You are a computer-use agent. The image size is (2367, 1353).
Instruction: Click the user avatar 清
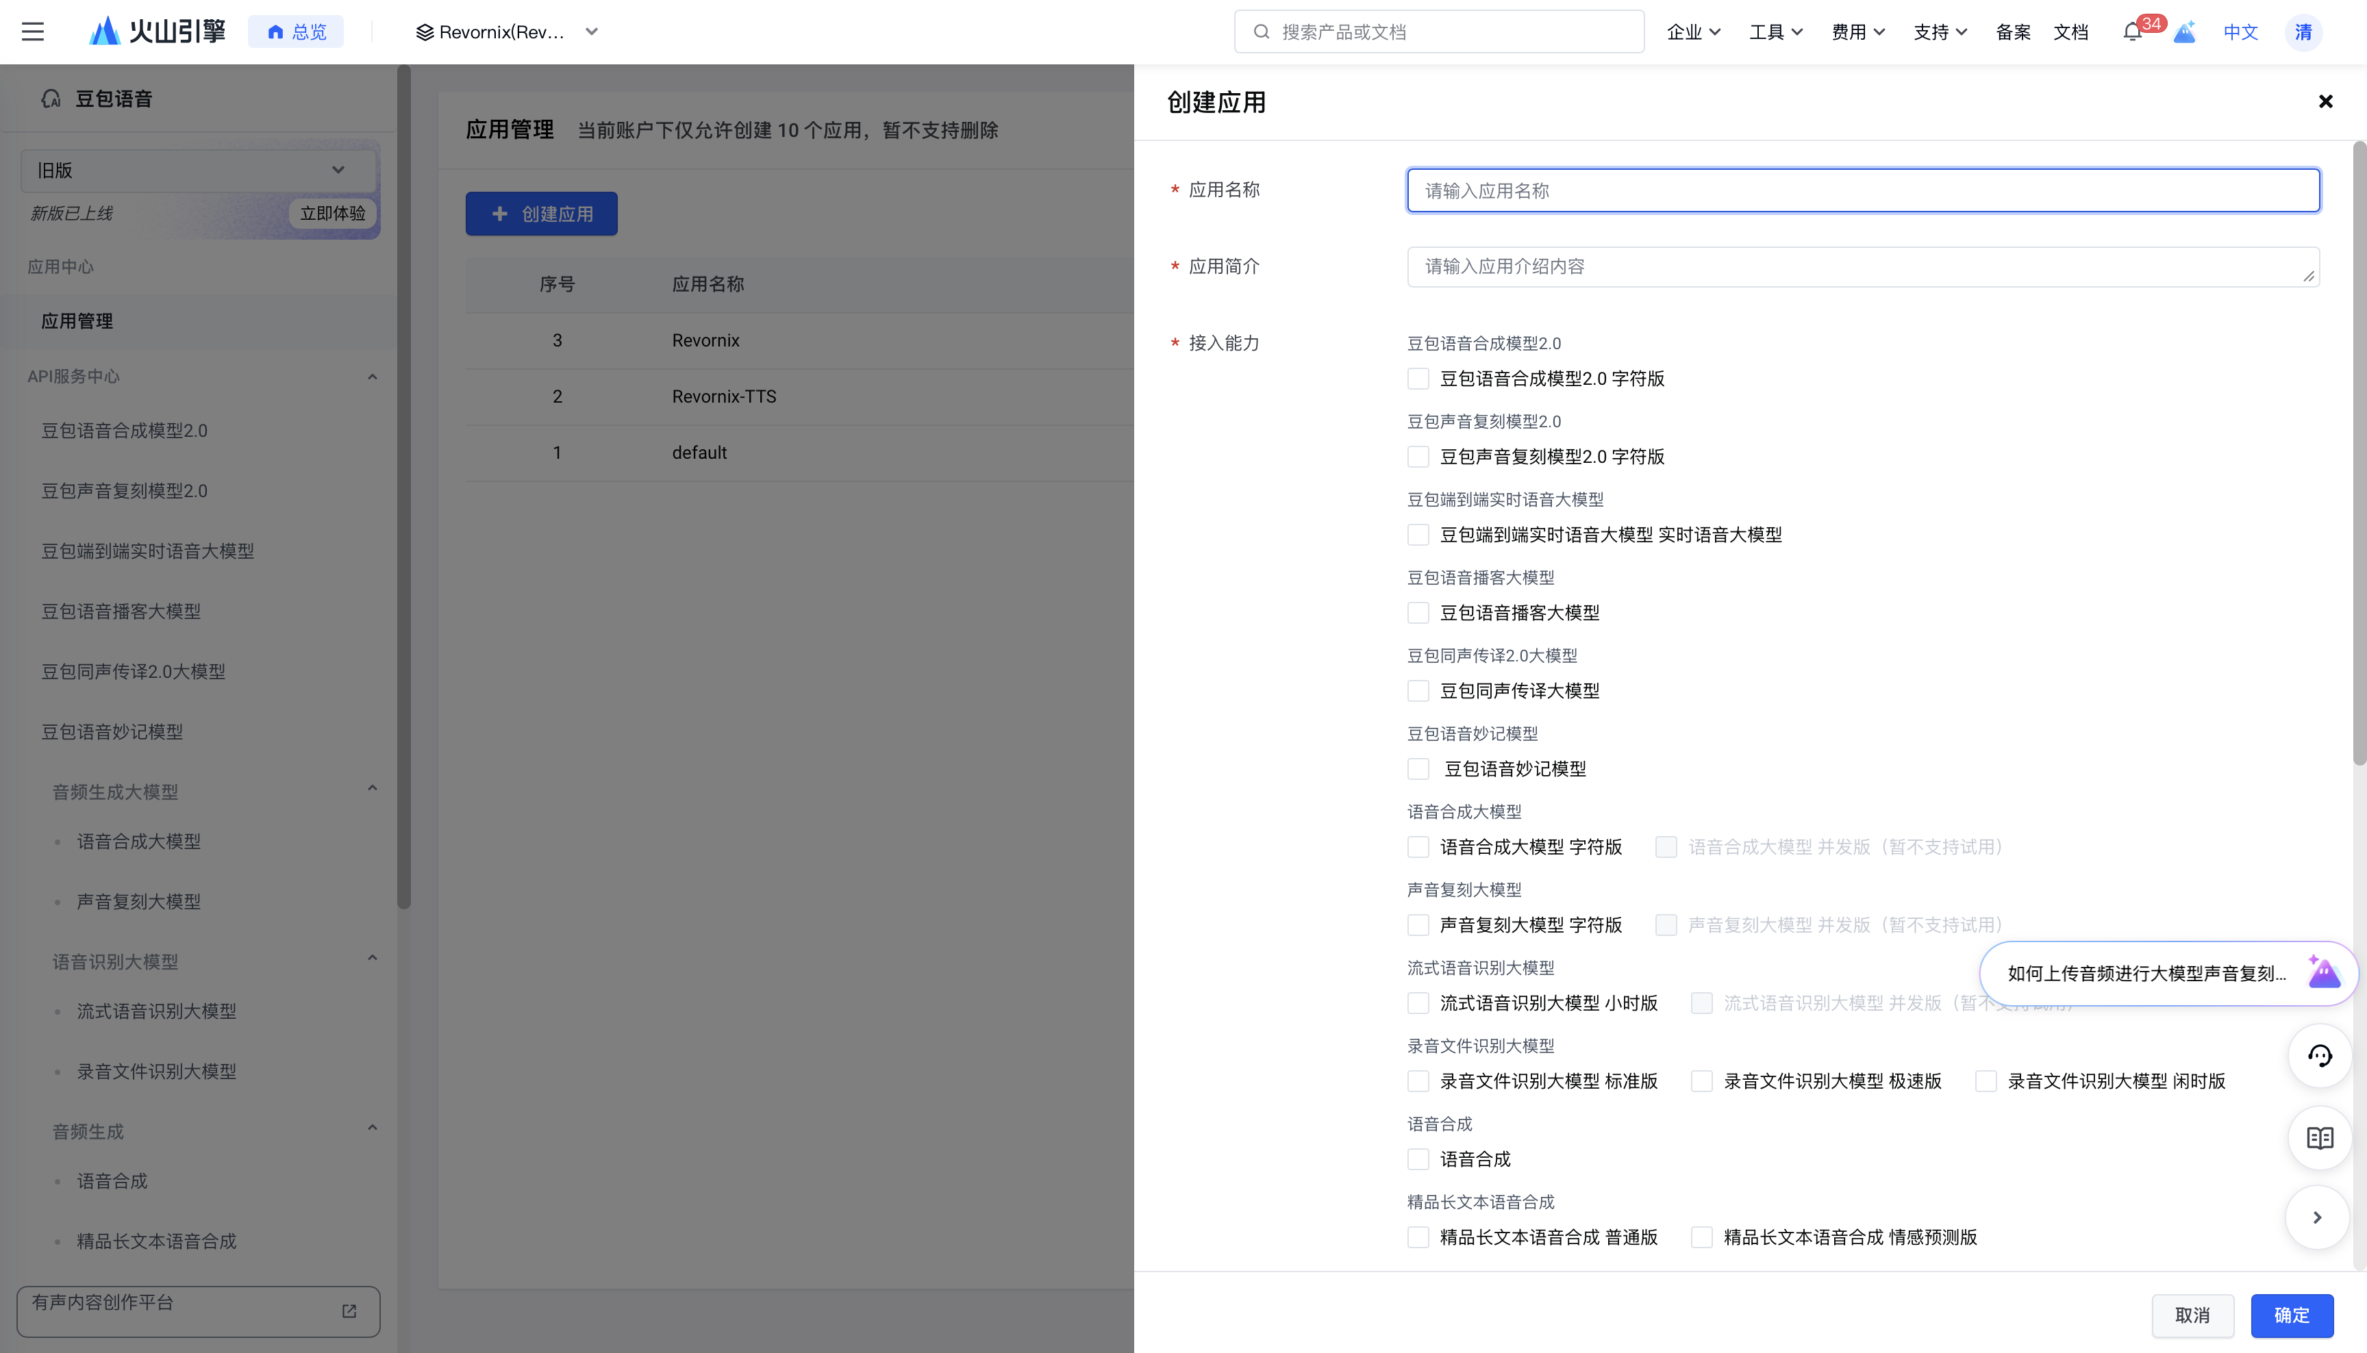[2303, 33]
